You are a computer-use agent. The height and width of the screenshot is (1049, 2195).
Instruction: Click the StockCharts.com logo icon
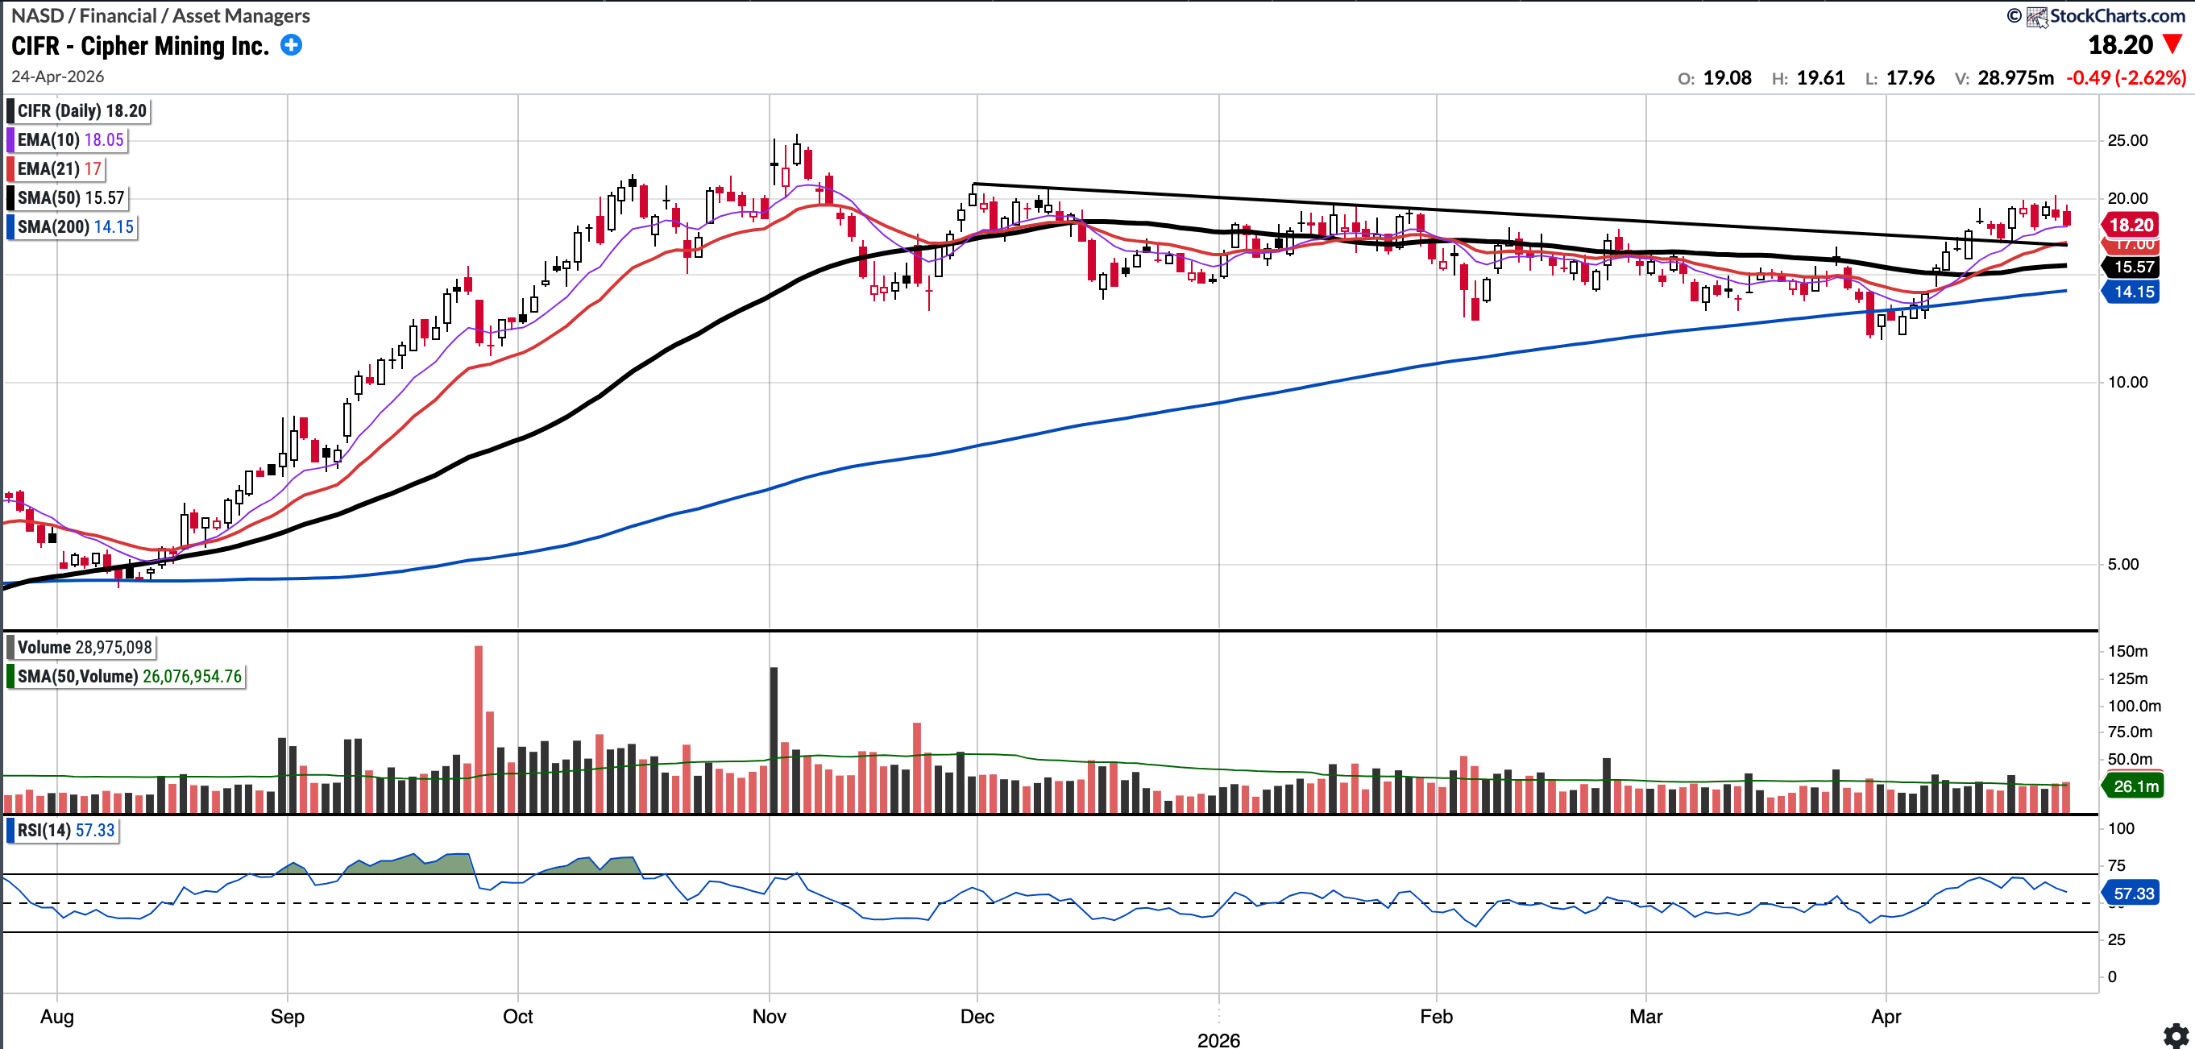[2036, 16]
